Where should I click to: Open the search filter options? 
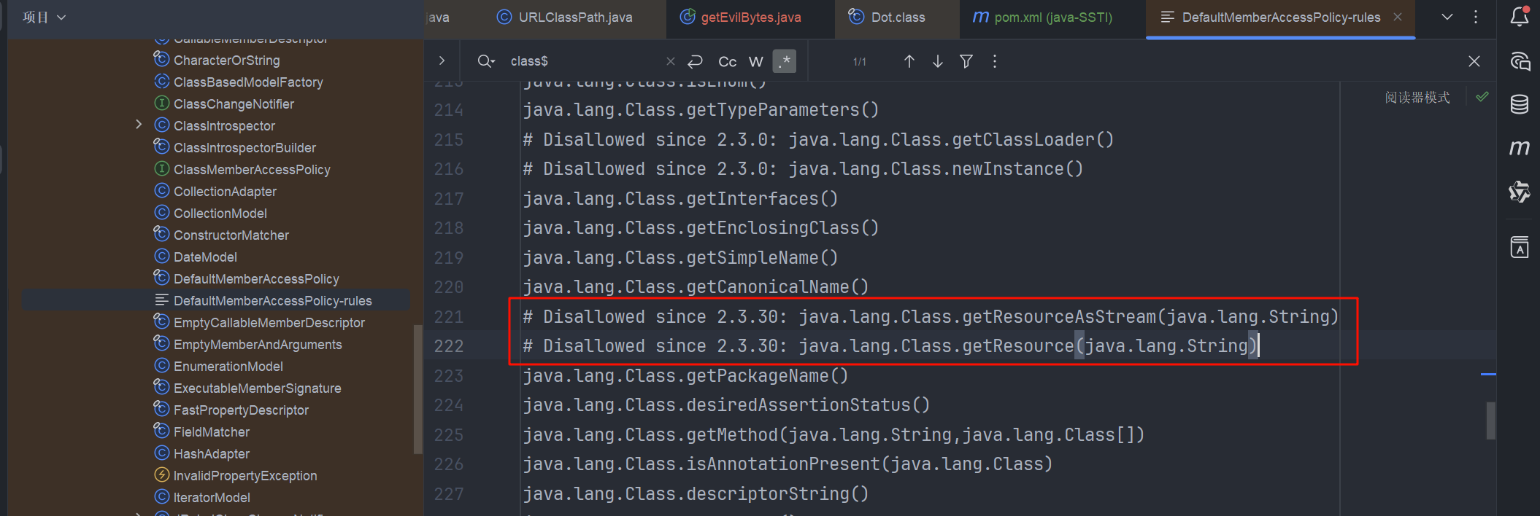966,61
